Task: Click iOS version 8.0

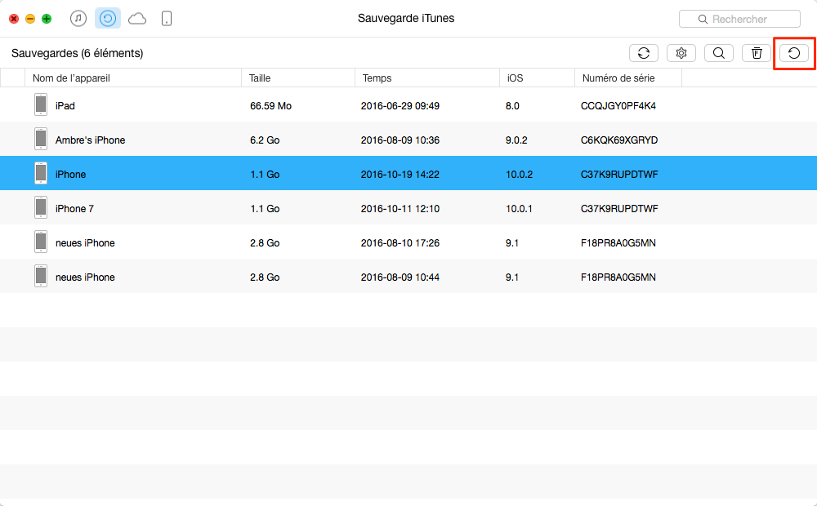Action: pos(512,105)
